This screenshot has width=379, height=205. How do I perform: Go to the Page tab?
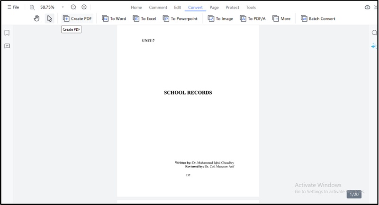[x=214, y=8]
